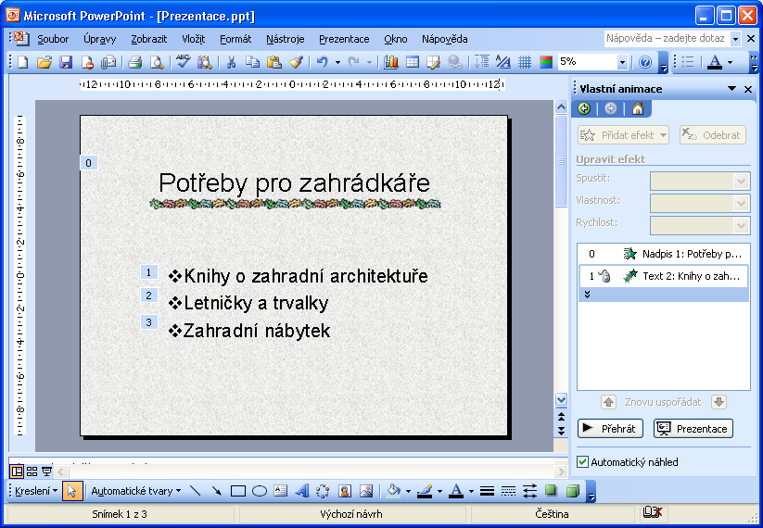Toggle the Automatický náhled checkbox

coord(582,462)
